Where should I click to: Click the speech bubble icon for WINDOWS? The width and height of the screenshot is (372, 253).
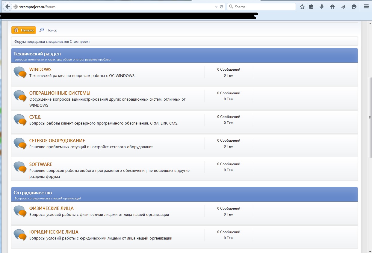coord(20,72)
